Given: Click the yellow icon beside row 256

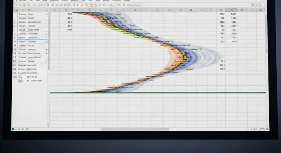Looking at the screenshot, I should (x=20, y=77).
